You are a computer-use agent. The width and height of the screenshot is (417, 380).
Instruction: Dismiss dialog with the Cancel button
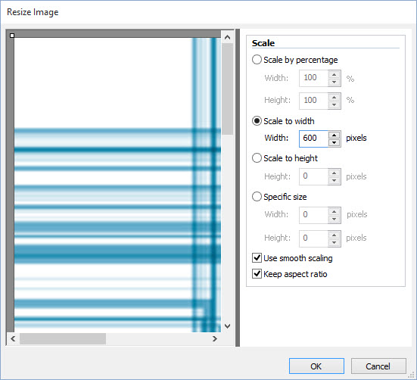tap(378, 366)
